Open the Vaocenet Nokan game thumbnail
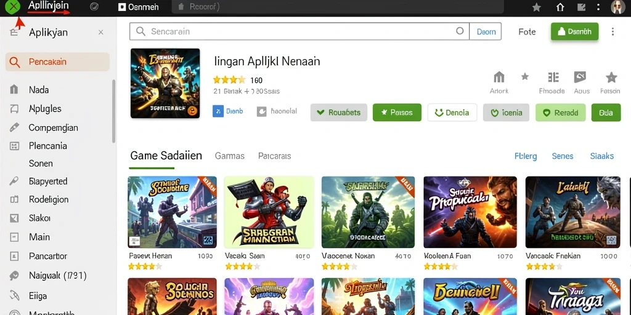Screen dimensions: 631x315 pyautogui.click(x=368, y=212)
